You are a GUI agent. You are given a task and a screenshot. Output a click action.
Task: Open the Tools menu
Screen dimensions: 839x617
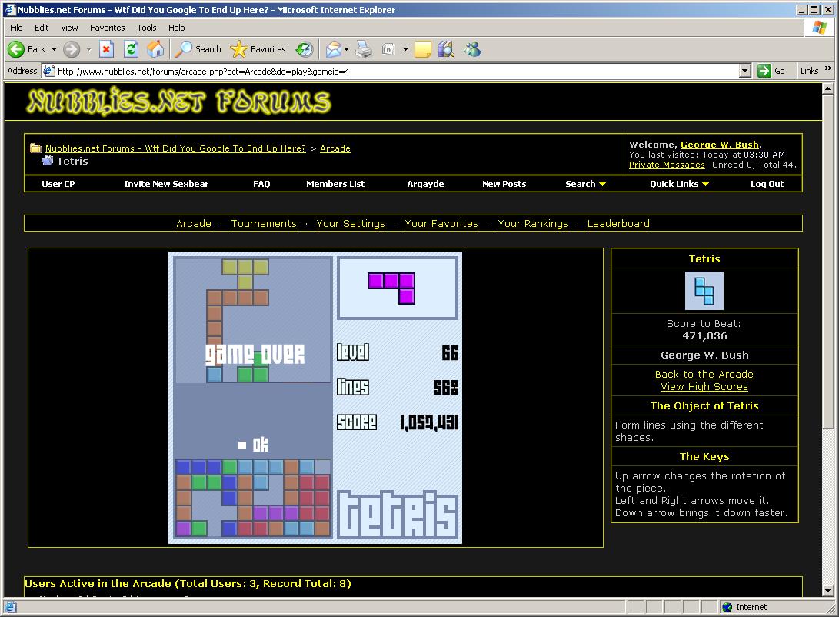pyautogui.click(x=146, y=28)
